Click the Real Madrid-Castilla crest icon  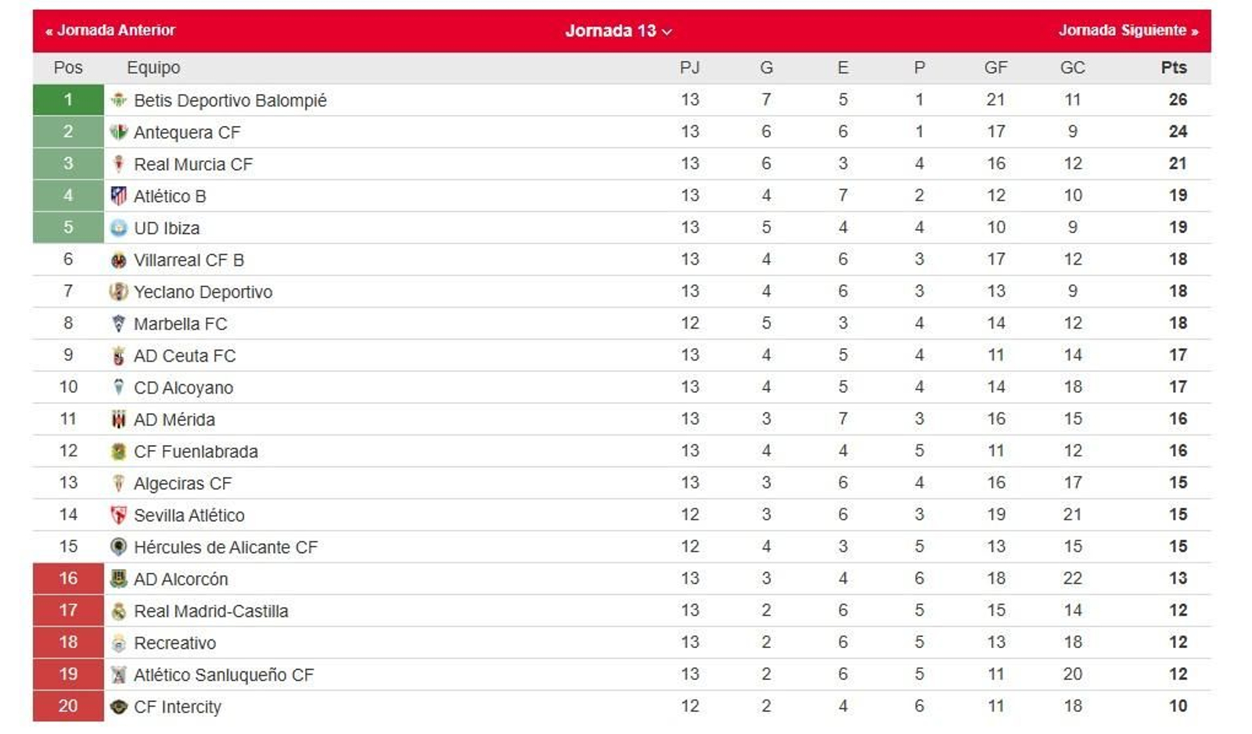coord(118,611)
